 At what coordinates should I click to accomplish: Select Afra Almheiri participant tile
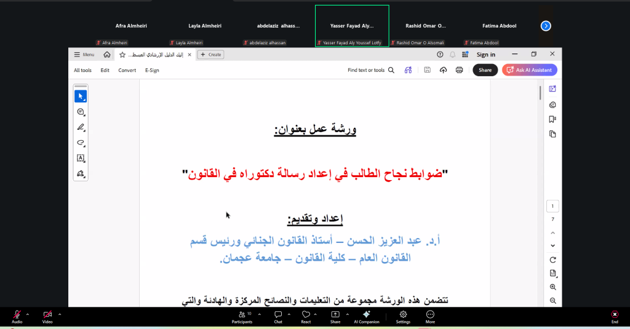(131, 26)
